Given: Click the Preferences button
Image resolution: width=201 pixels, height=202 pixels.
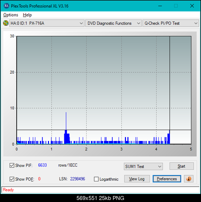Looking at the screenshot, I should pos(166,179).
